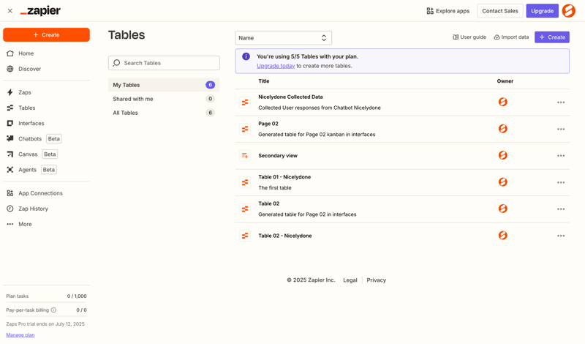This screenshot has height=344, width=585.
Task: Open three-dot menu for Table 02 - Nicelydone
Action: (561, 236)
